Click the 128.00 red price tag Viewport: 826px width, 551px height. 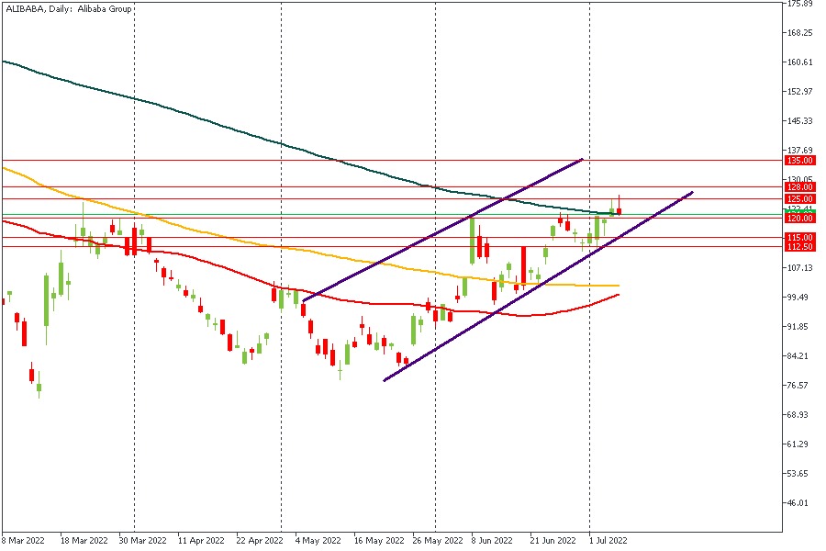point(799,186)
